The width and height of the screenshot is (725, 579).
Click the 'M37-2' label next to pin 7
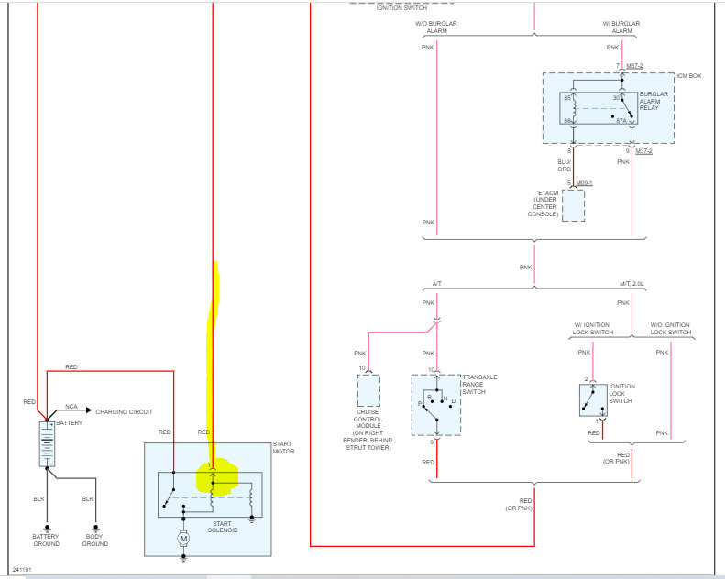(x=634, y=66)
